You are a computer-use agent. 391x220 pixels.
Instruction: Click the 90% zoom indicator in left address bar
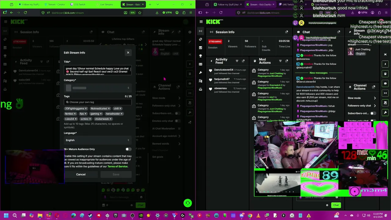pyautogui.click(x=133, y=13)
